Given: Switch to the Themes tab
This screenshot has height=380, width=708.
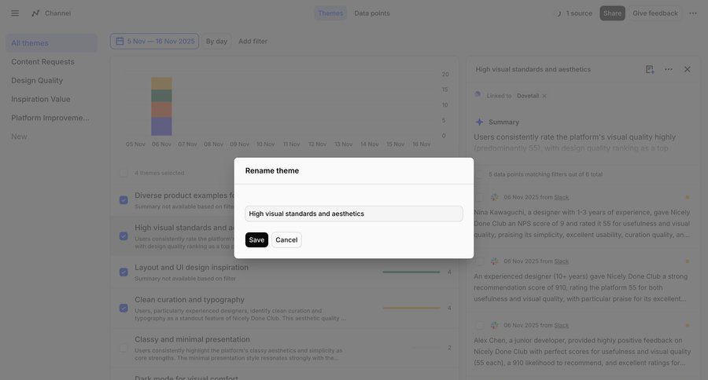Looking at the screenshot, I should pyautogui.click(x=330, y=13).
